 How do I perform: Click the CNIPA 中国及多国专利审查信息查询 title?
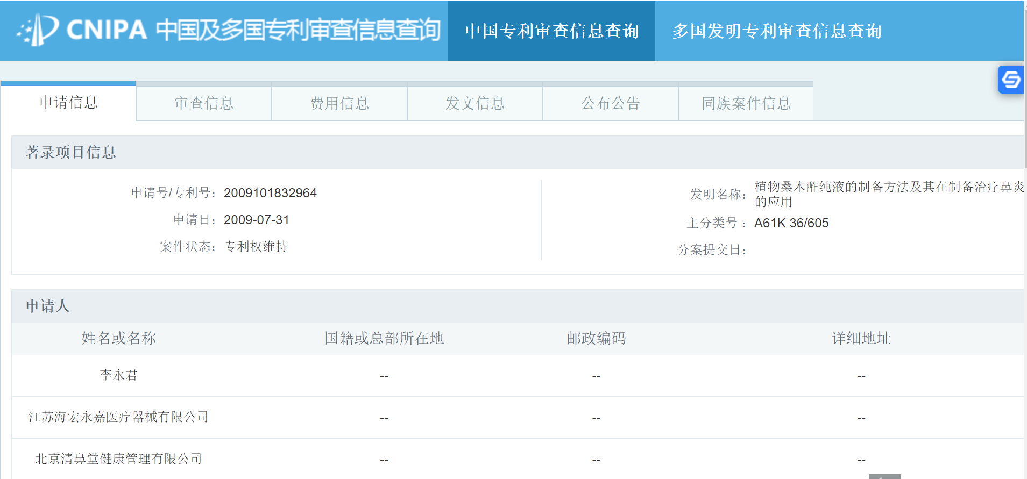253,30
